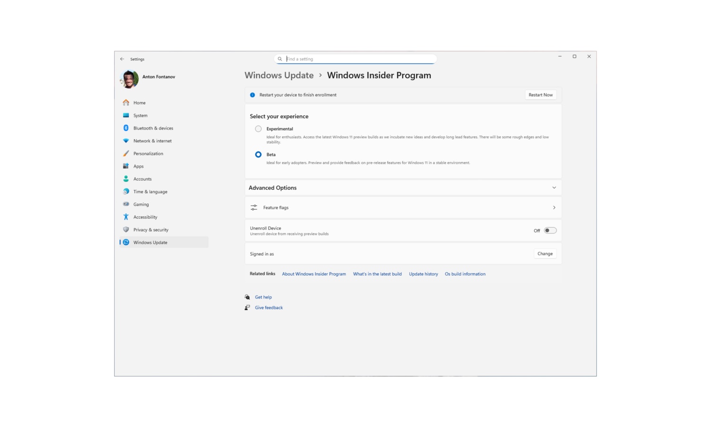
Task: Open the Update history link
Action: (x=423, y=274)
